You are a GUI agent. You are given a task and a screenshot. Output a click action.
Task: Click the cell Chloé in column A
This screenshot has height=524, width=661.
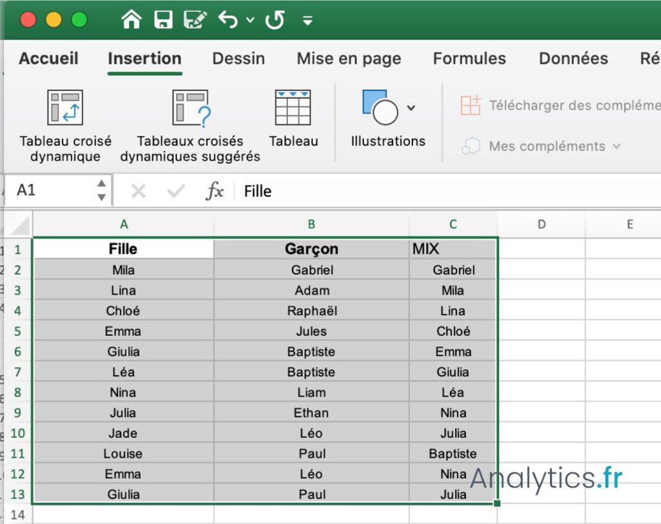point(123,311)
